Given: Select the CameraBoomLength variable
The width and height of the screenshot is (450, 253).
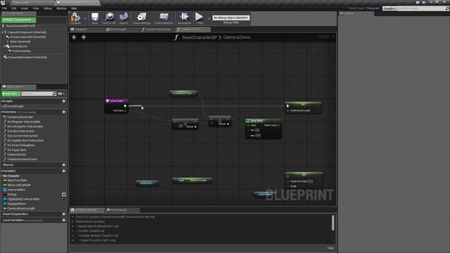Looking at the screenshot, I should click(x=21, y=209).
